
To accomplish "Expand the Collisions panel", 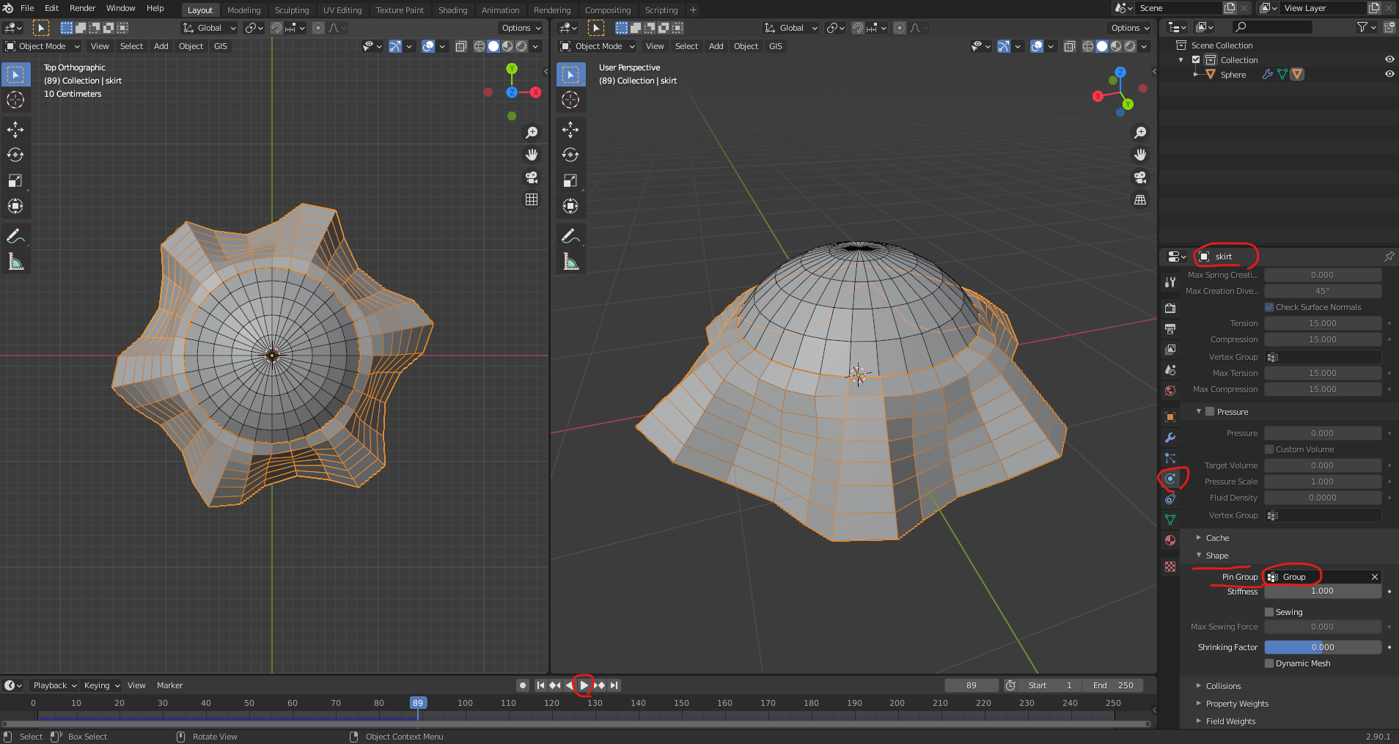I will [1223, 686].
